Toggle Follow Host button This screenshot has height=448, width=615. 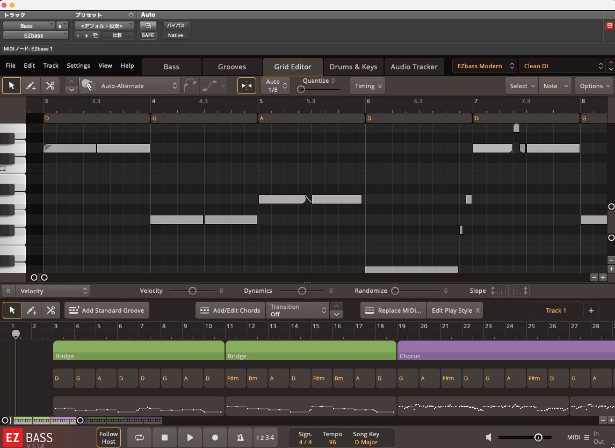tap(108, 437)
